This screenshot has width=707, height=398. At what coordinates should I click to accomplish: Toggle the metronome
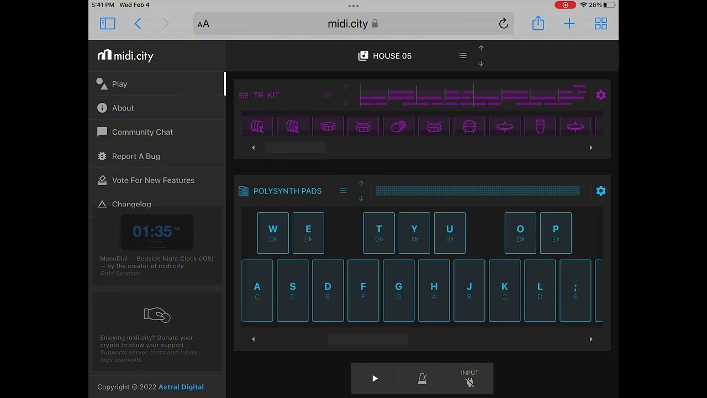point(422,379)
